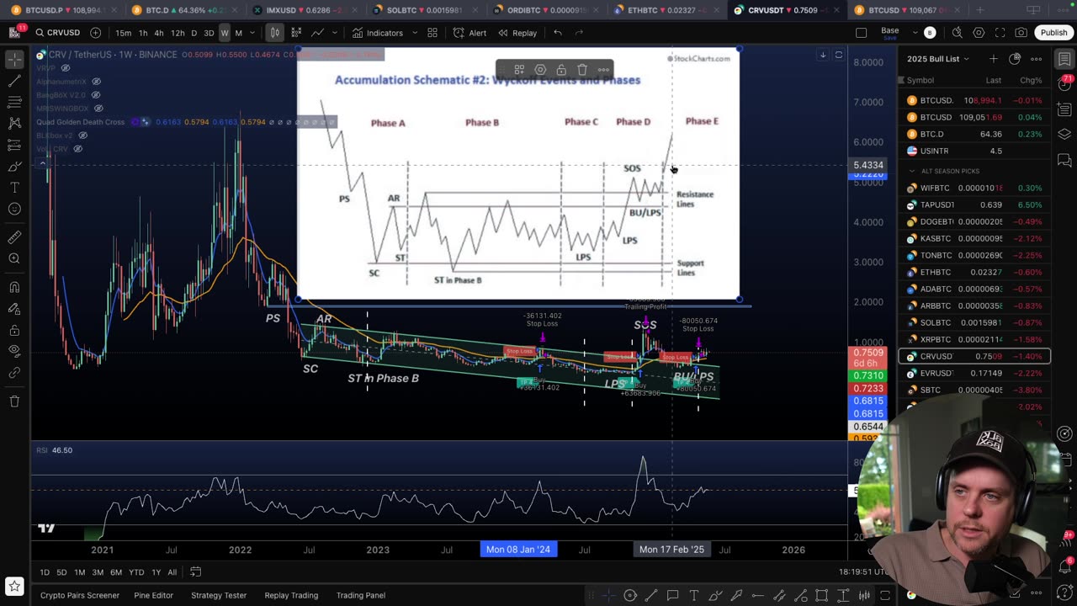Screen dimensions: 1077x606
Task: Toggle MRSWINGBOX indicator visibility
Action: coord(98,109)
